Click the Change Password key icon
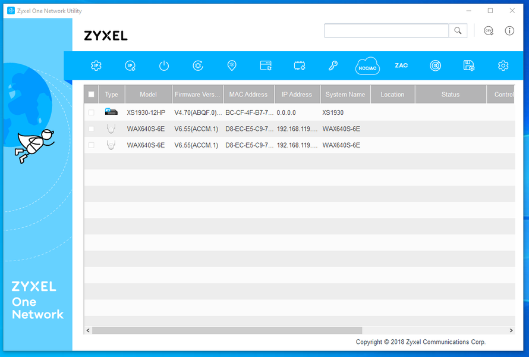This screenshot has height=357, width=529. click(x=333, y=65)
